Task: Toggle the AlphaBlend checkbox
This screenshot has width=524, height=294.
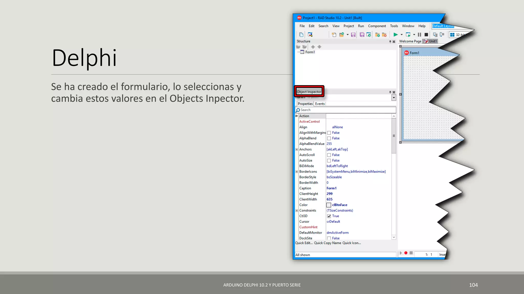Action: tap(329, 138)
